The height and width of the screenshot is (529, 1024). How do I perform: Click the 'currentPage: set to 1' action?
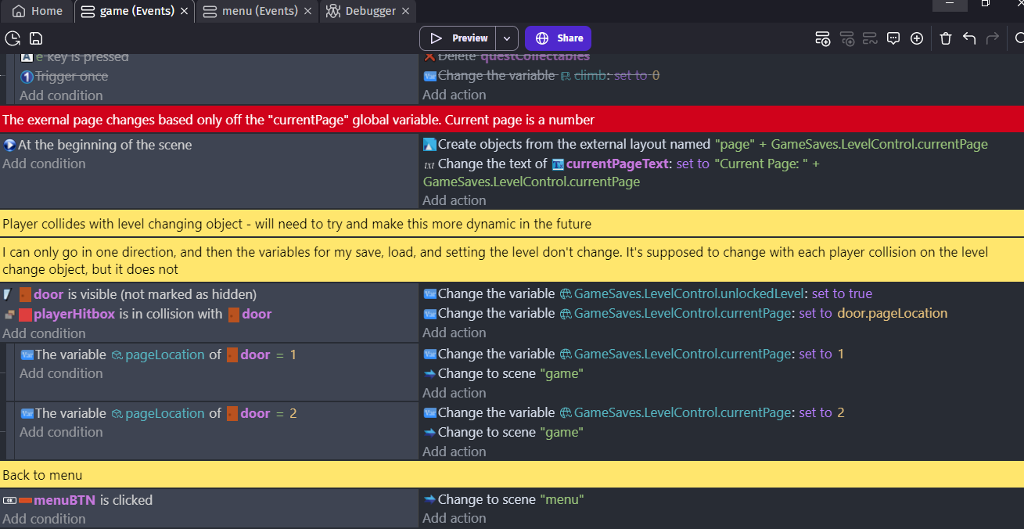coord(634,354)
